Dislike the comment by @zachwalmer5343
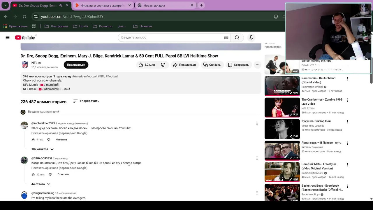The image size is (373, 210). click(49, 140)
